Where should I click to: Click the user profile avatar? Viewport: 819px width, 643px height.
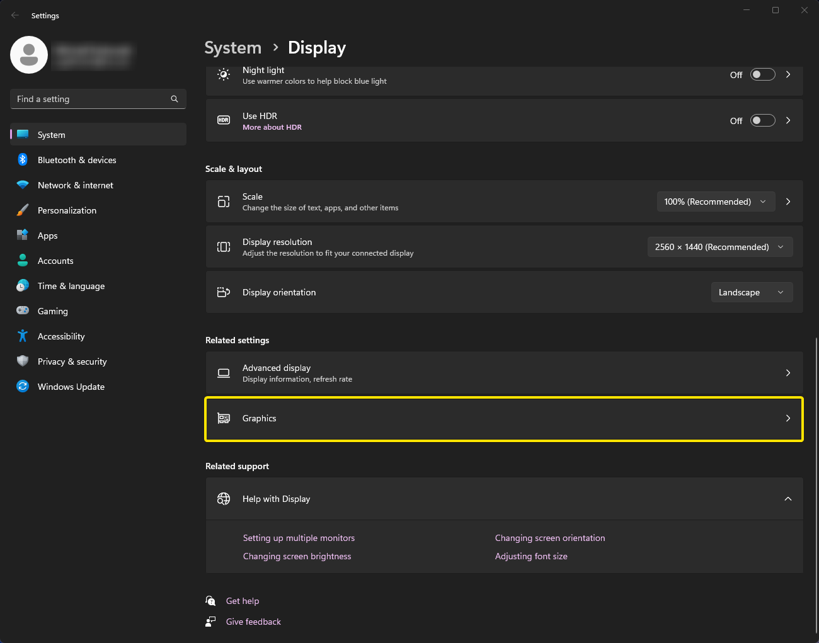(x=29, y=55)
